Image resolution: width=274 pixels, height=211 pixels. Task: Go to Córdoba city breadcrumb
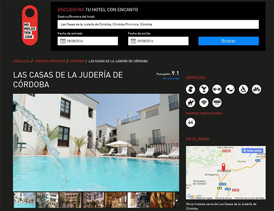(77, 61)
